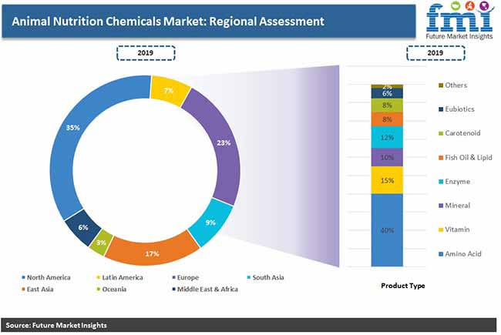Click the North America legend color marker
The image size is (501, 335).
click(23, 277)
